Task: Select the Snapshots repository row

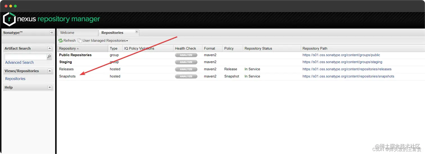Action: pyautogui.click(x=241, y=76)
